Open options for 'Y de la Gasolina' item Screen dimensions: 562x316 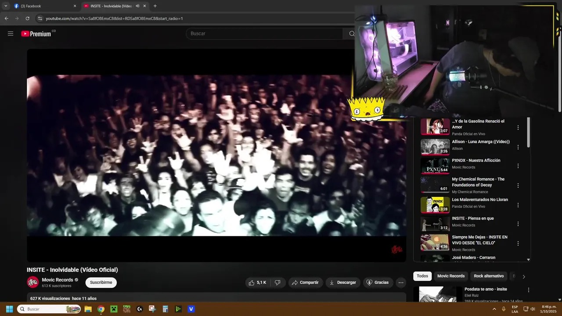[x=518, y=128]
